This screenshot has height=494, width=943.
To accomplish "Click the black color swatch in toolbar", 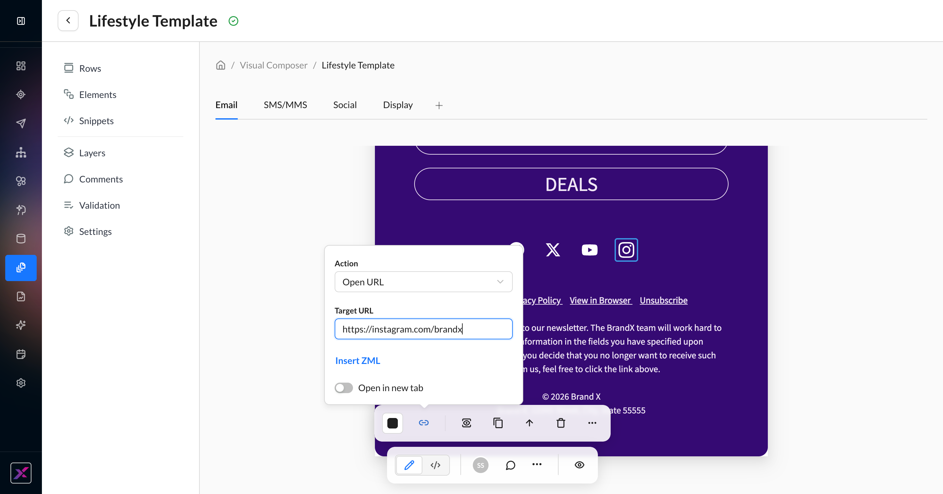I will (x=393, y=423).
